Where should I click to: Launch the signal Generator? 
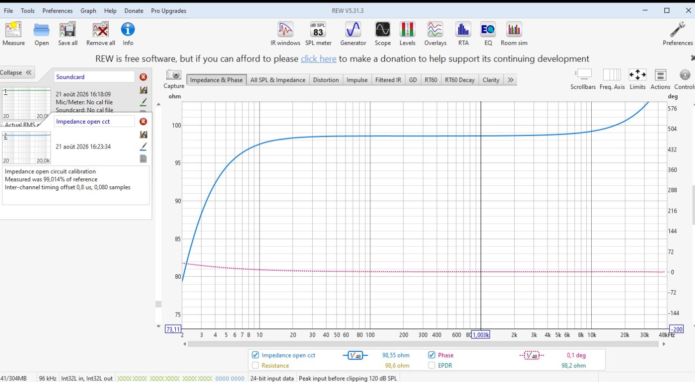(353, 34)
